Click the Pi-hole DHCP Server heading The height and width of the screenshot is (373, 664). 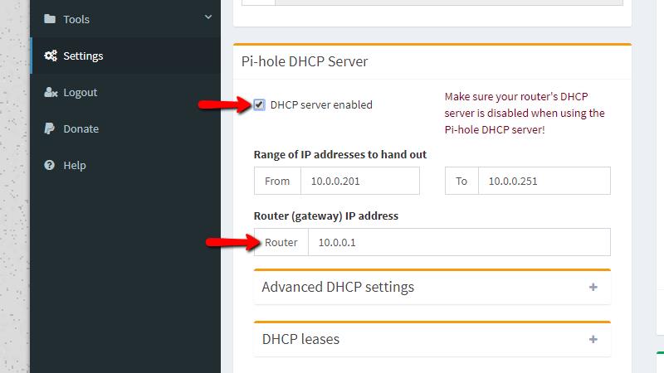[305, 61]
